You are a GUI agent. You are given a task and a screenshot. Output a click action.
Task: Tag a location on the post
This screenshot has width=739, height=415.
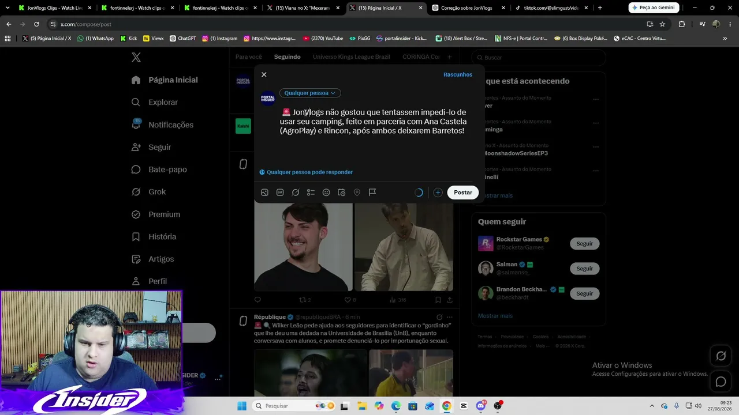coord(357,193)
